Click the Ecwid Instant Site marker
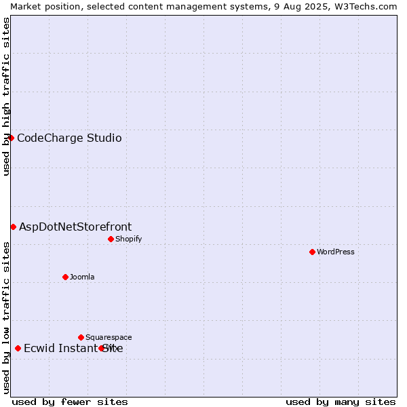The width and height of the screenshot is (407, 407). [18, 349]
